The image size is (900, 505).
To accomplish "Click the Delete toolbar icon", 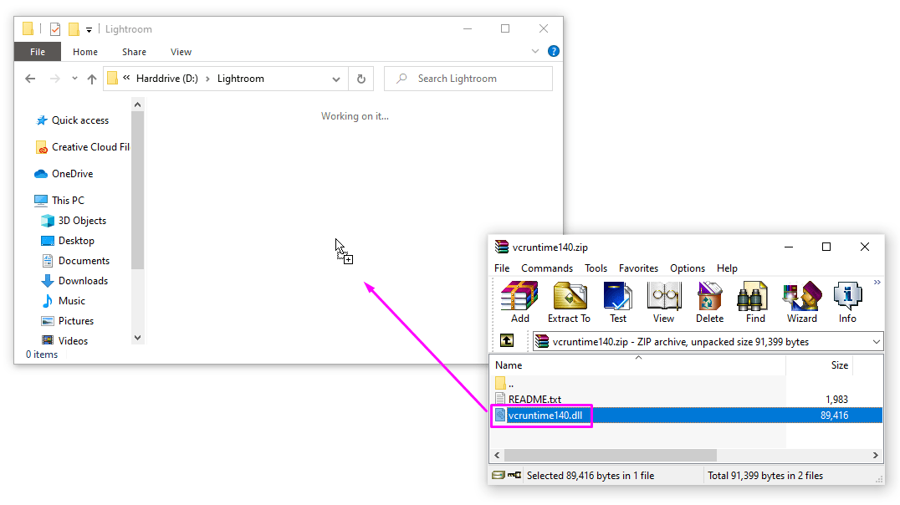I will click(709, 303).
